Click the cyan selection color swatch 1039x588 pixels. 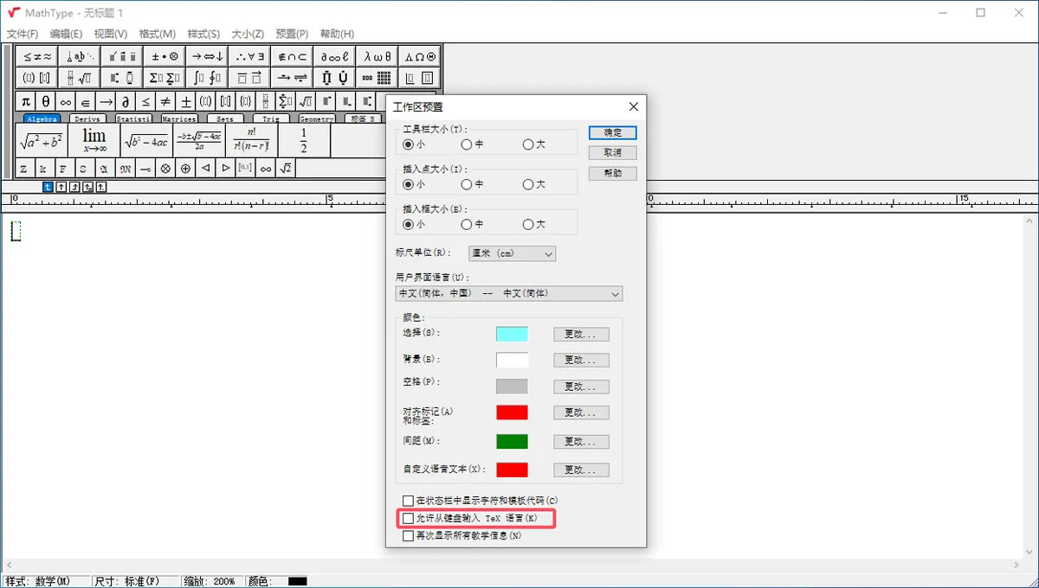pos(512,334)
